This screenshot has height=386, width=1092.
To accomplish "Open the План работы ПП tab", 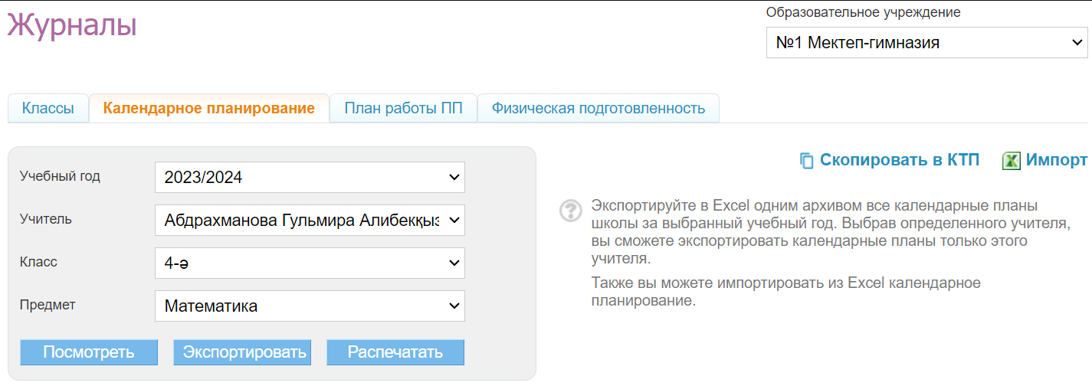I will [403, 108].
